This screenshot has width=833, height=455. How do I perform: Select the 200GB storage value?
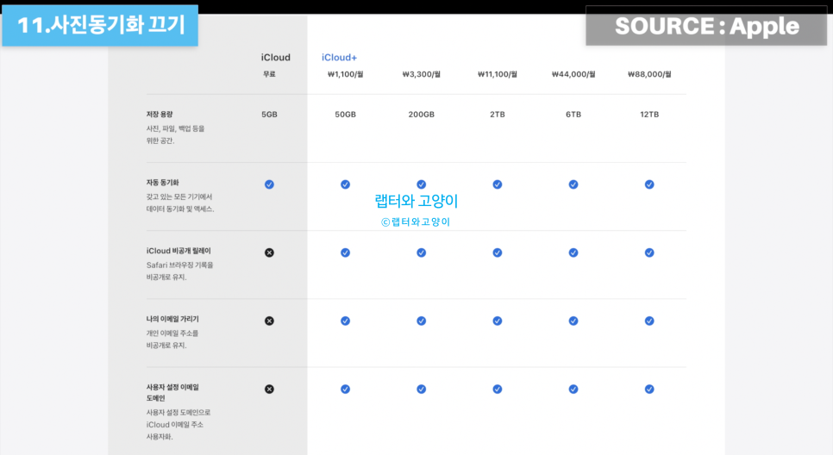[422, 115]
